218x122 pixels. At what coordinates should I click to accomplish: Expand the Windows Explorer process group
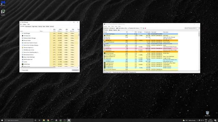(21, 47)
